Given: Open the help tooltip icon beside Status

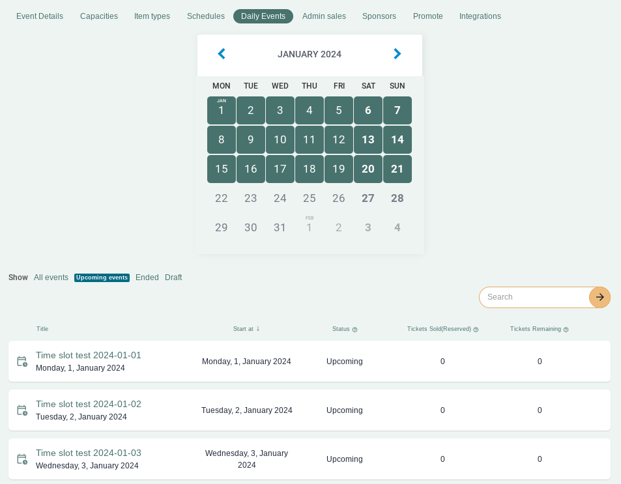Looking at the screenshot, I should 355,329.
